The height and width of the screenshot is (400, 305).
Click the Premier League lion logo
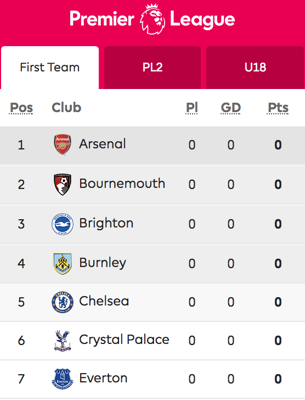[152, 19]
